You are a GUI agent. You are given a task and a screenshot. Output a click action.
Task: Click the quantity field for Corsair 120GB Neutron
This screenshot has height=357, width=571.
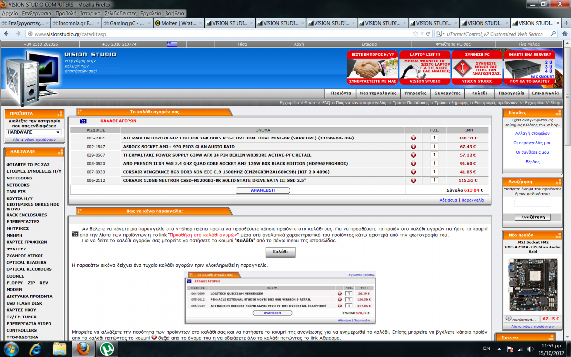(433, 181)
